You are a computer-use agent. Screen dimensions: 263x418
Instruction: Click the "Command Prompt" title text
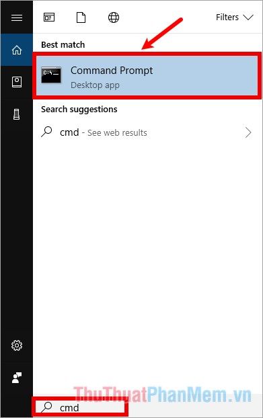click(x=112, y=71)
